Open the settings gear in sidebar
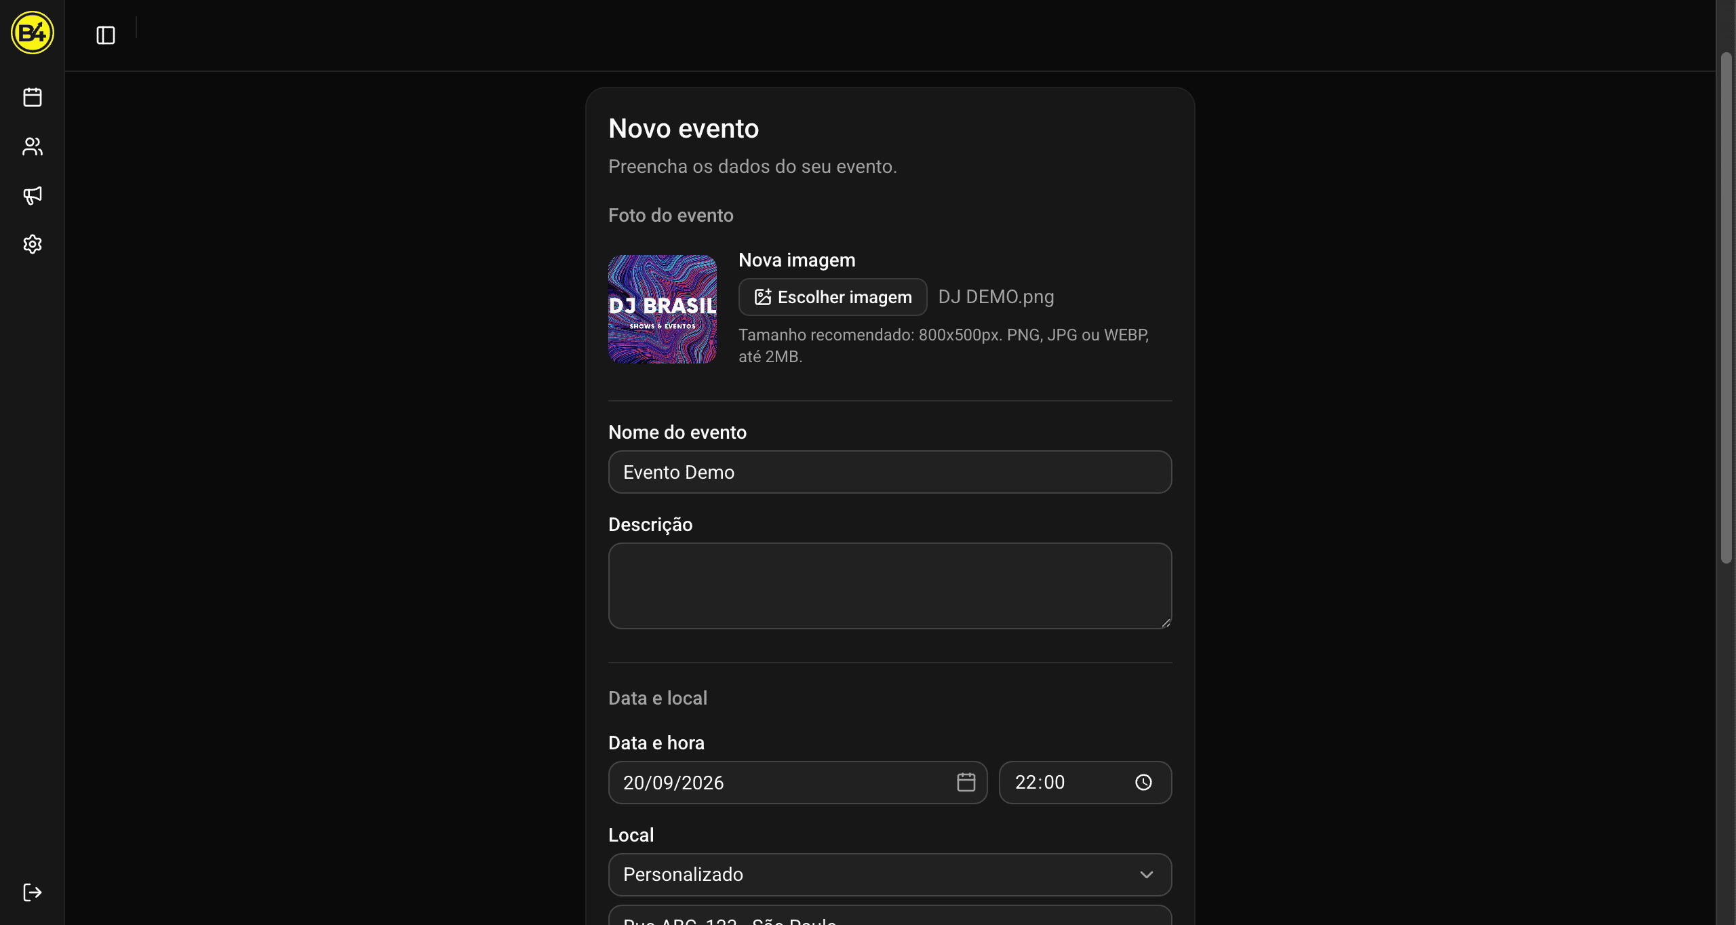The image size is (1736, 925). [33, 244]
